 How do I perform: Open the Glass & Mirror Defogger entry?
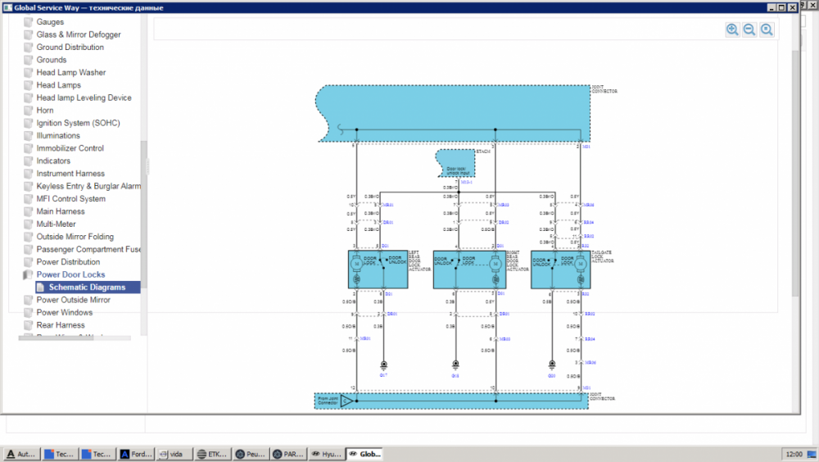pos(78,34)
